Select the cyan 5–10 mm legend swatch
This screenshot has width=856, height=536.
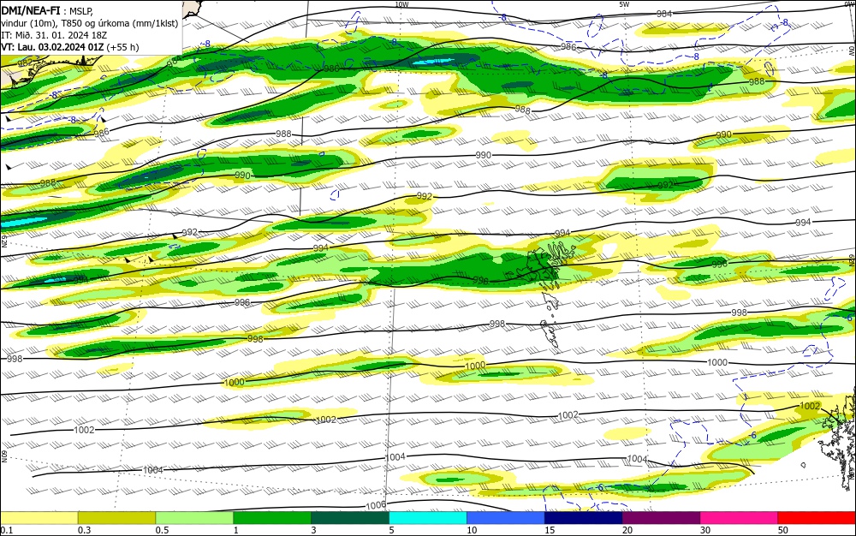428,518
